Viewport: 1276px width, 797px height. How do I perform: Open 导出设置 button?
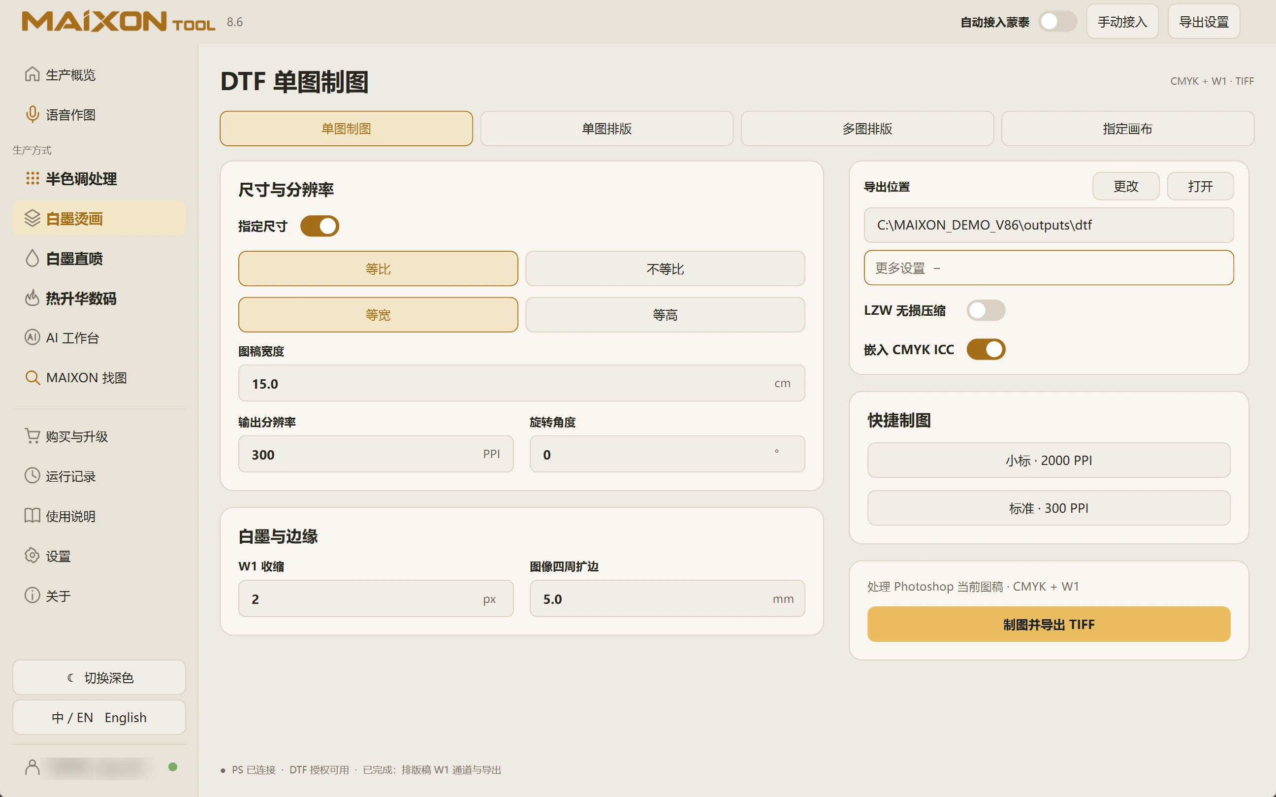click(1204, 22)
